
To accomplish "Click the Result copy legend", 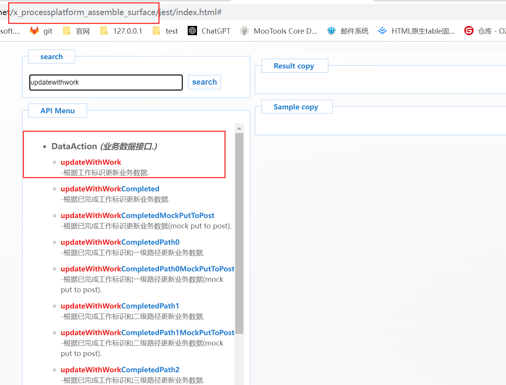I will 294,66.
